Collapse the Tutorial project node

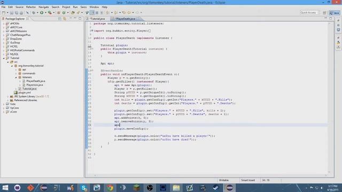[x=4, y=58]
